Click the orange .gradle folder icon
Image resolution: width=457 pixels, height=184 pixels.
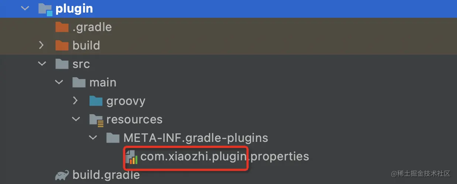[x=62, y=27]
